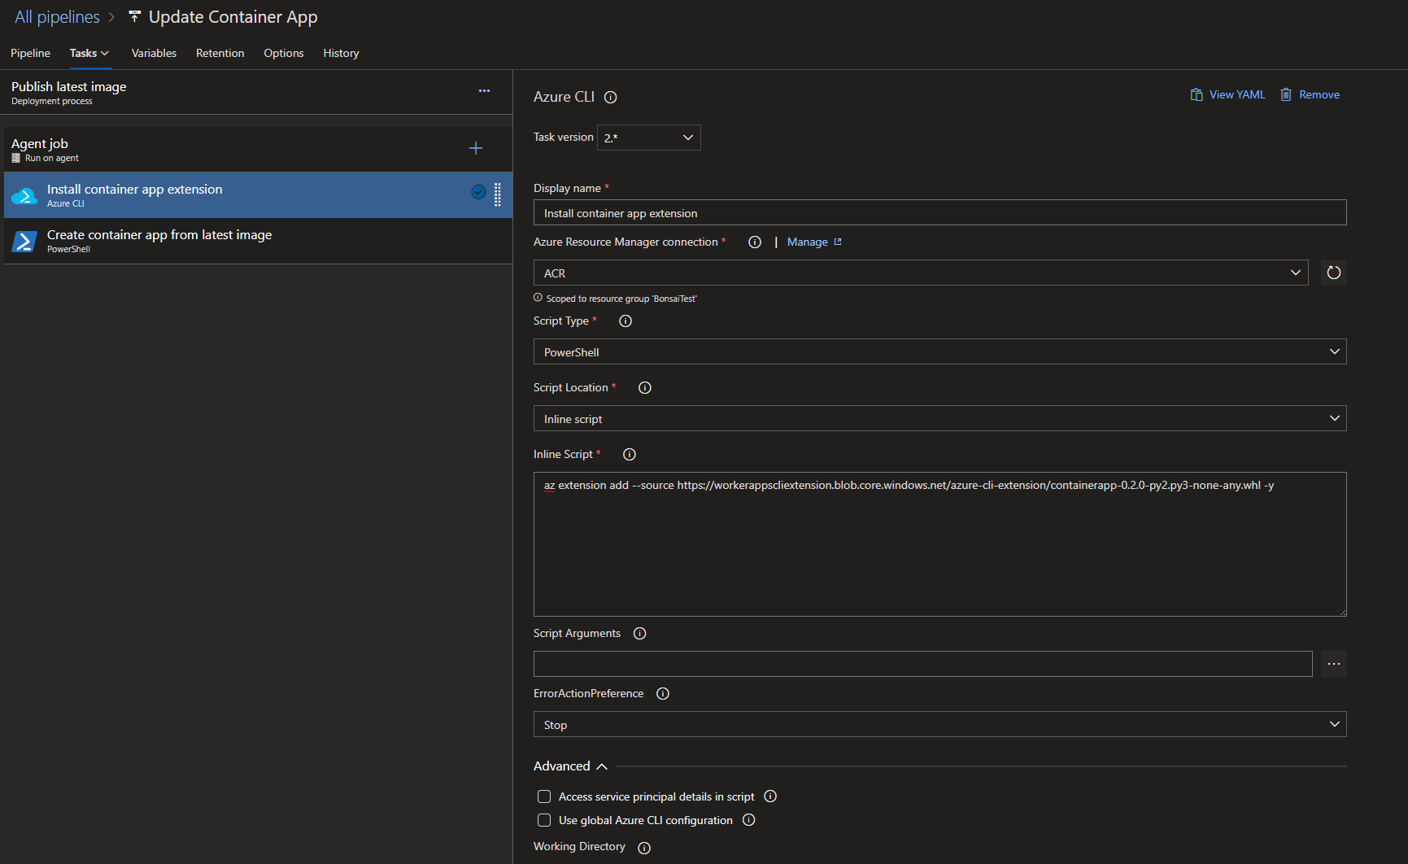Show info for Access service principal details
The height and width of the screenshot is (864, 1408).
770,796
